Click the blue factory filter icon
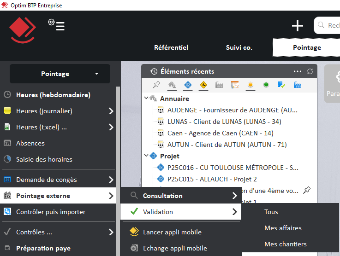Image resolution: width=340 pixels, height=256 pixels. 297,85
